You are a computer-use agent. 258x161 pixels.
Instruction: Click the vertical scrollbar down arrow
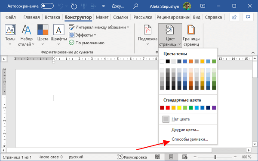(255, 144)
